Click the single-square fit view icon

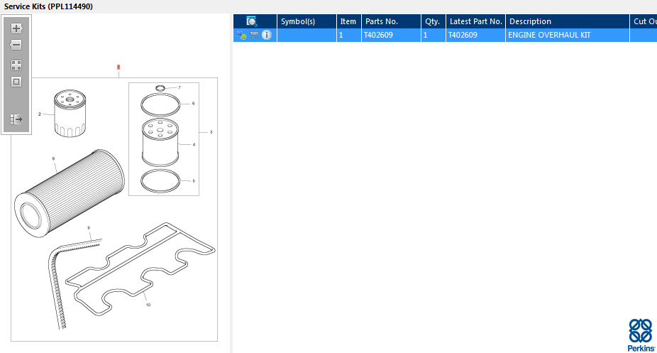point(16,82)
